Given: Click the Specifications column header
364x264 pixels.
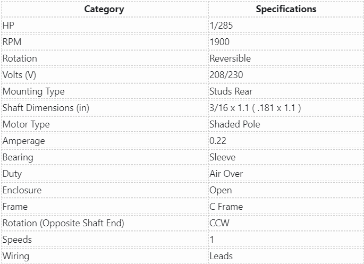Looking at the screenshot, I should coord(286,9).
